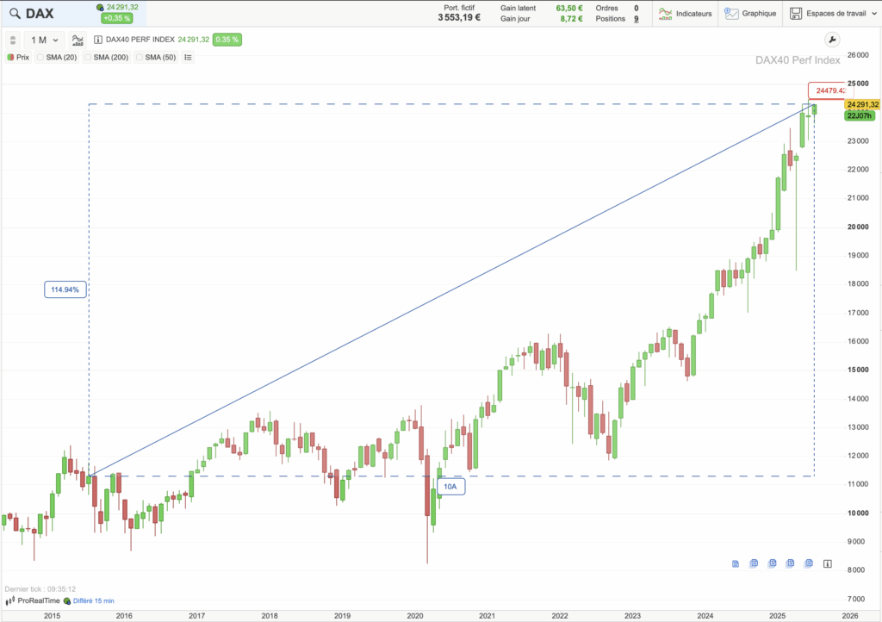The width and height of the screenshot is (882, 622).
Task: Click the search magnifier next to DAX
Action: [15, 14]
